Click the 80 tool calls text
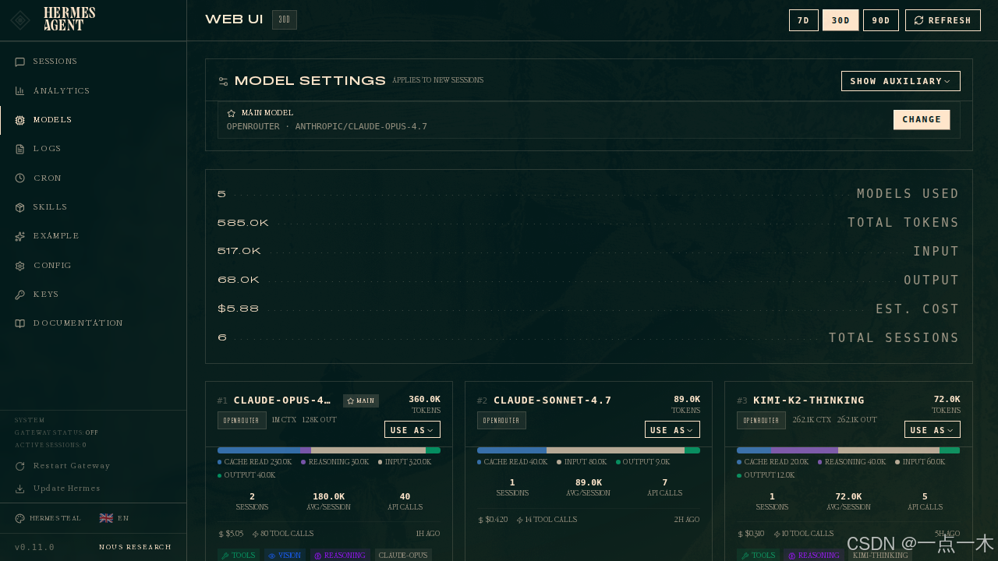998x561 pixels. 283,534
